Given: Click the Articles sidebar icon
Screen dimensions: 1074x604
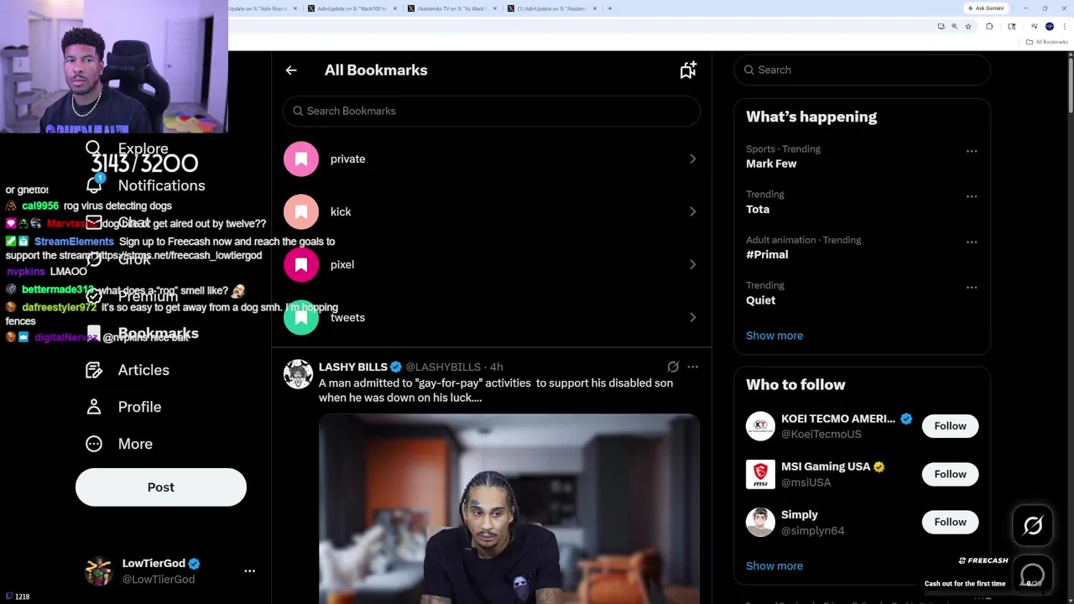Looking at the screenshot, I should pos(94,370).
